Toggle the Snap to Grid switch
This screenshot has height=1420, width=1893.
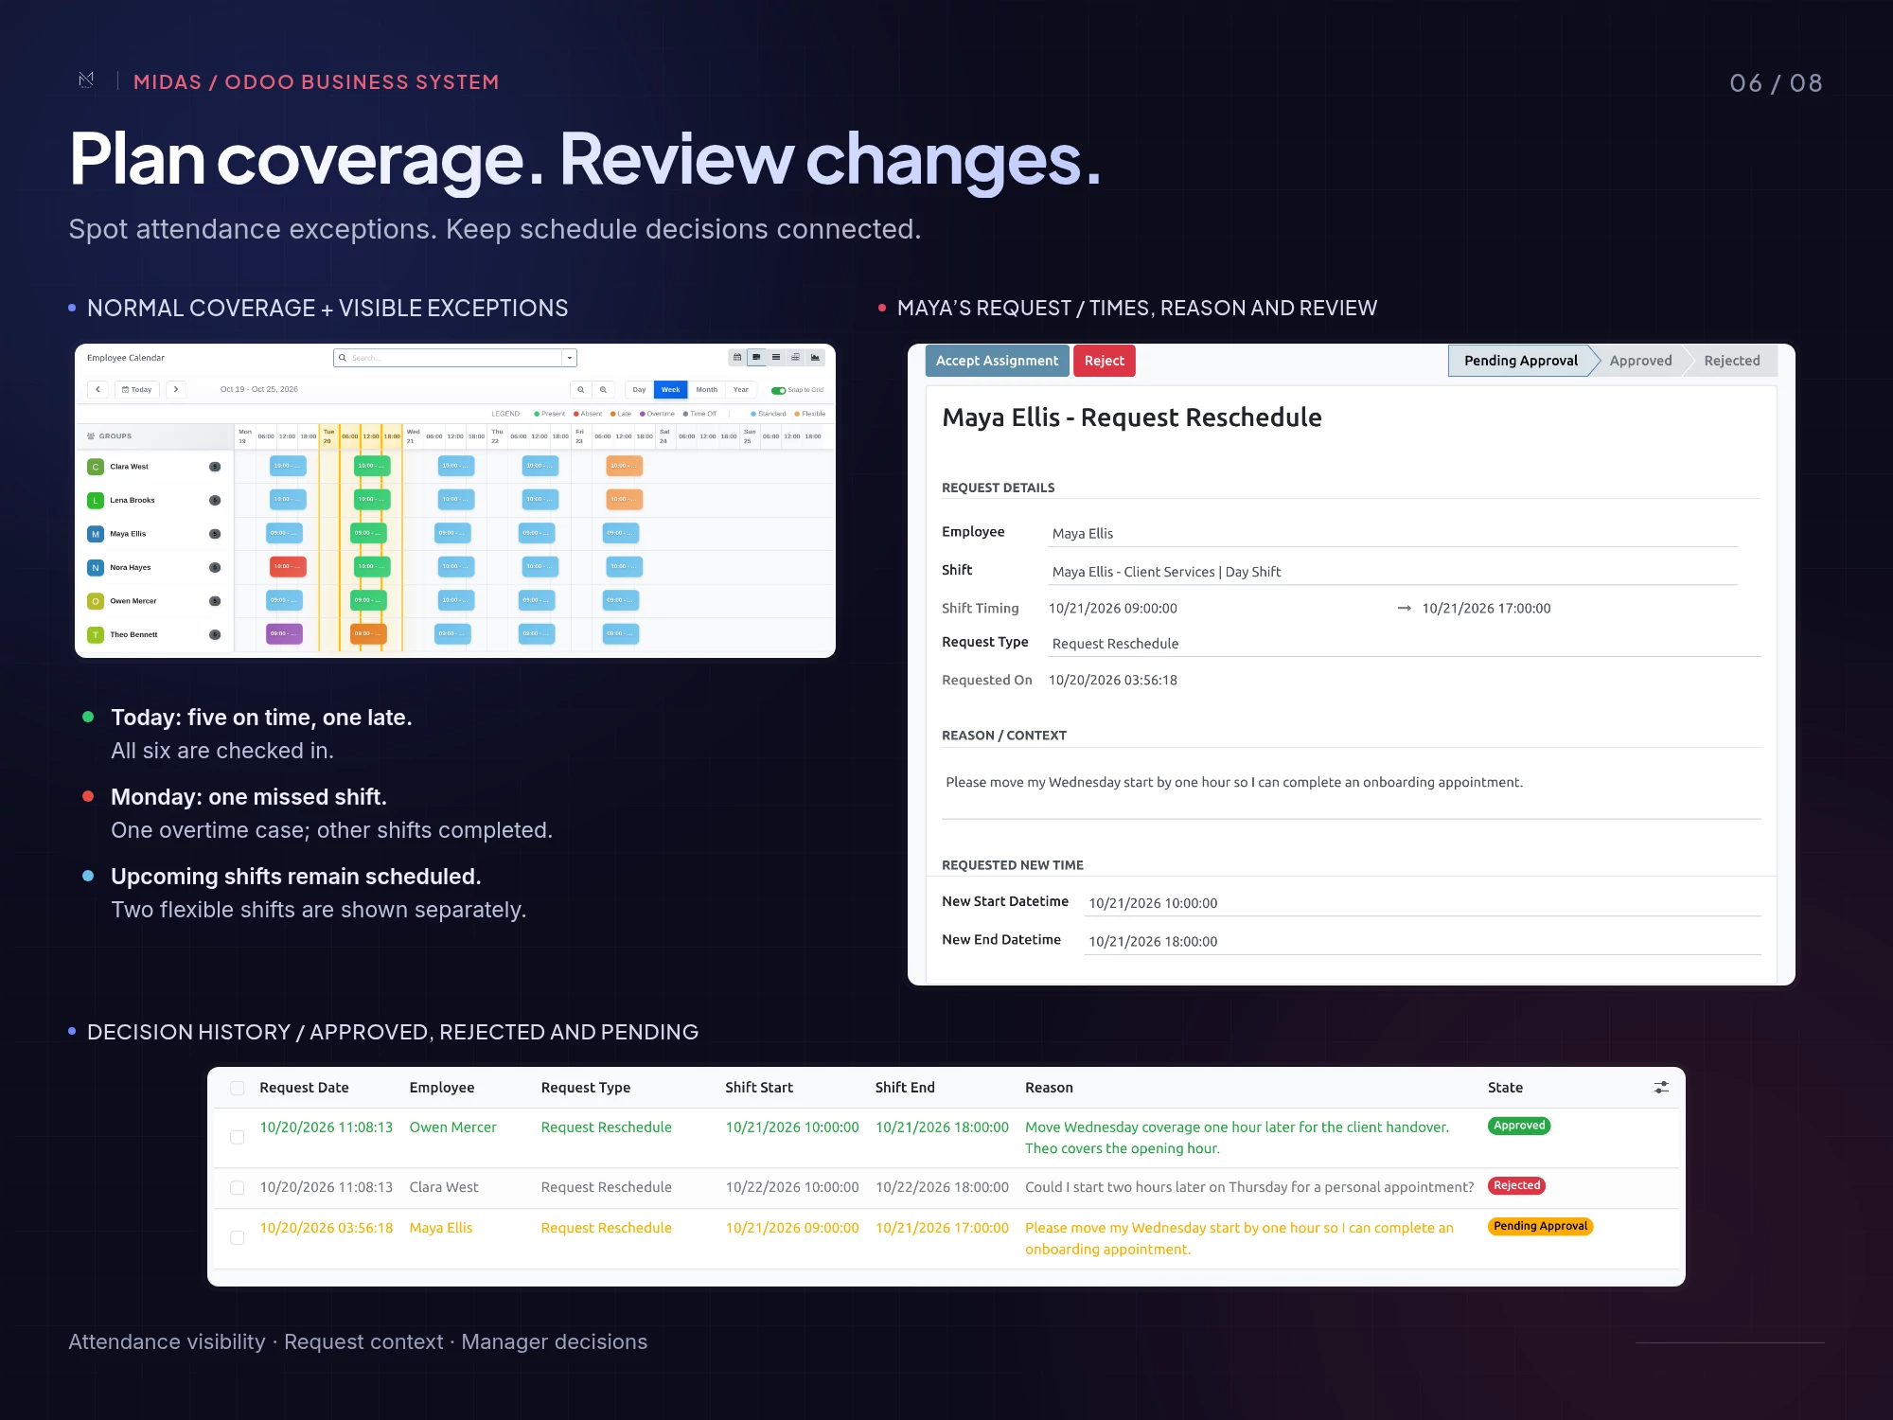click(x=778, y=390)
